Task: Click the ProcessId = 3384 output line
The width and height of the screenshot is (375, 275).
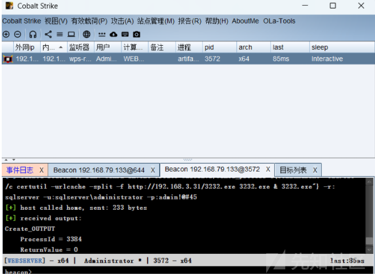Action: coord(51,239)
